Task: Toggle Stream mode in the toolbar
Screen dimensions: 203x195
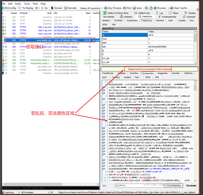Action: pyautogui.click(x=57, y=8)
